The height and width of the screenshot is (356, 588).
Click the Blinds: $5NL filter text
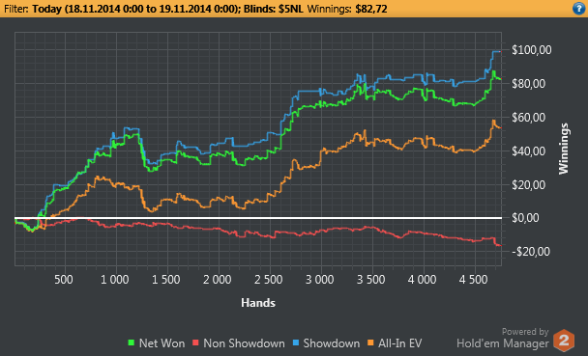pyautogui.click(x=274, y=9)
